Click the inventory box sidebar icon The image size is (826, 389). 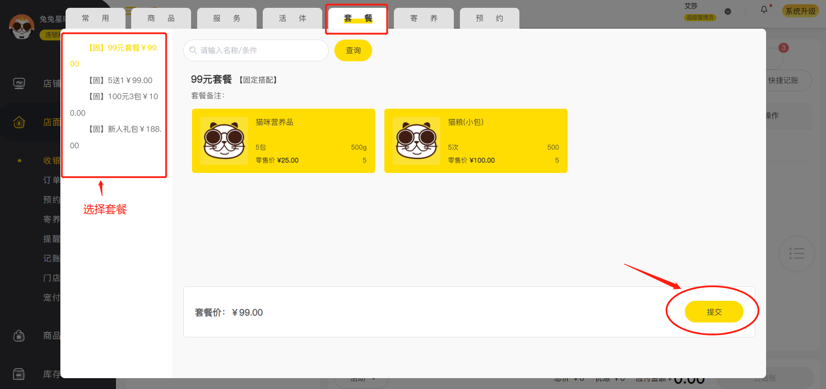click(19, 374)
